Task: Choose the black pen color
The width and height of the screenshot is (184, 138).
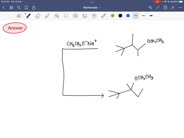Action: pos(120,16)
